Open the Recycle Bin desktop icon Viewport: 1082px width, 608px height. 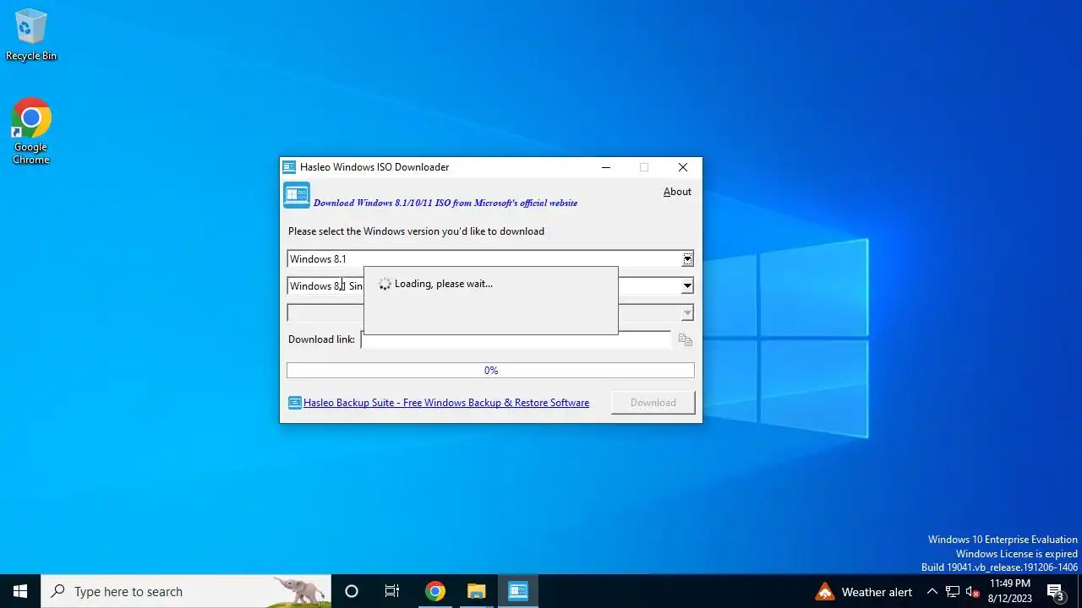coord(31,35)
